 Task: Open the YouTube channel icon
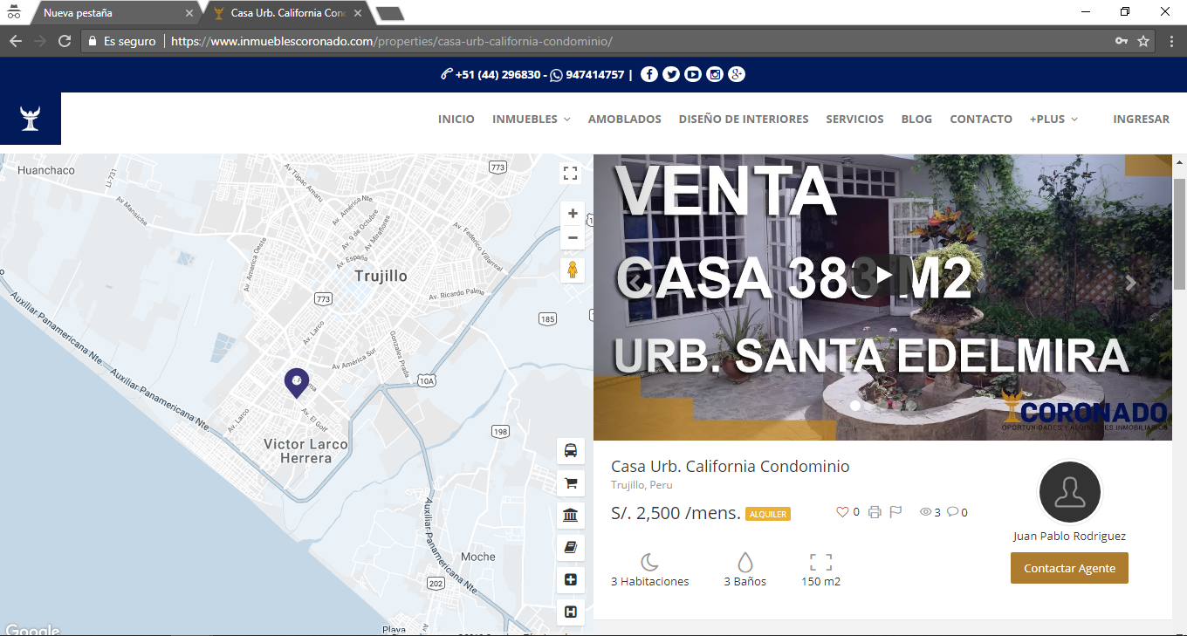(x=693, y=74)
